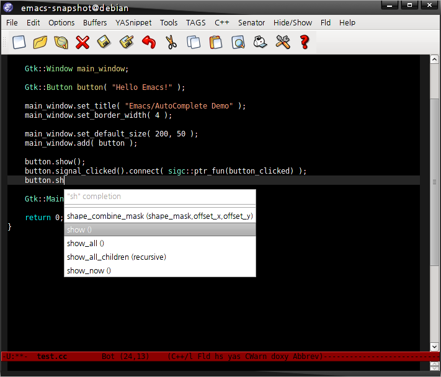Choose show_all_children (recursive) completion

click(160, 257)
